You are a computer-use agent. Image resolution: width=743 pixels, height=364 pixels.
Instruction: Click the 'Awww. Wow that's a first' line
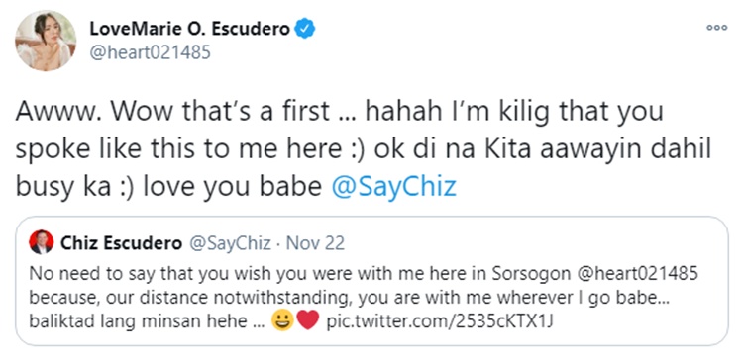click(x=172, y=112)
